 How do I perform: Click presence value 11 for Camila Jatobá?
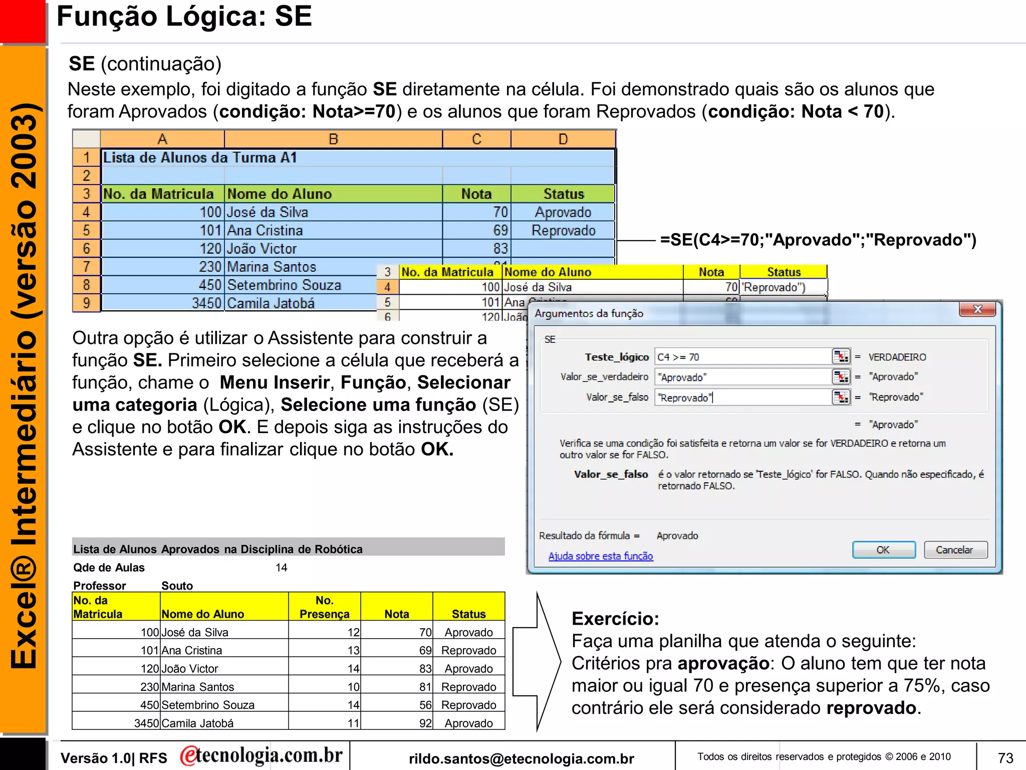(x=324, y=723)
